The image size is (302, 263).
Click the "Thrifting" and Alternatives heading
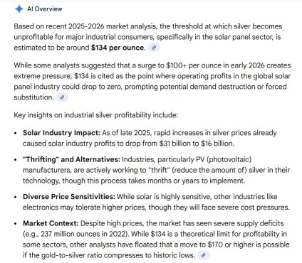71,159
